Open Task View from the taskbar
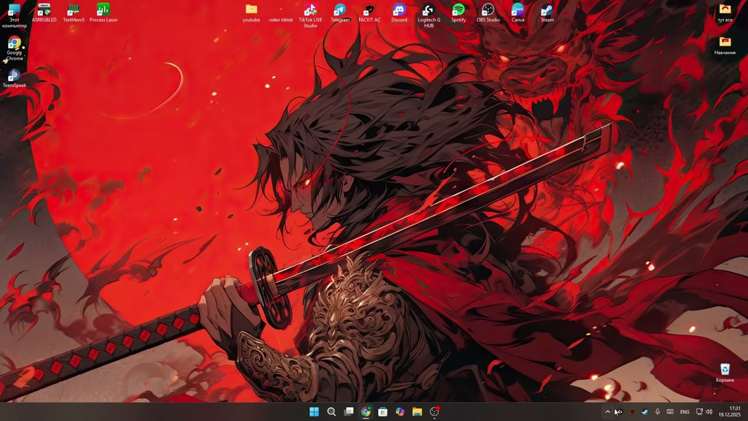 (x=349, y=412)
